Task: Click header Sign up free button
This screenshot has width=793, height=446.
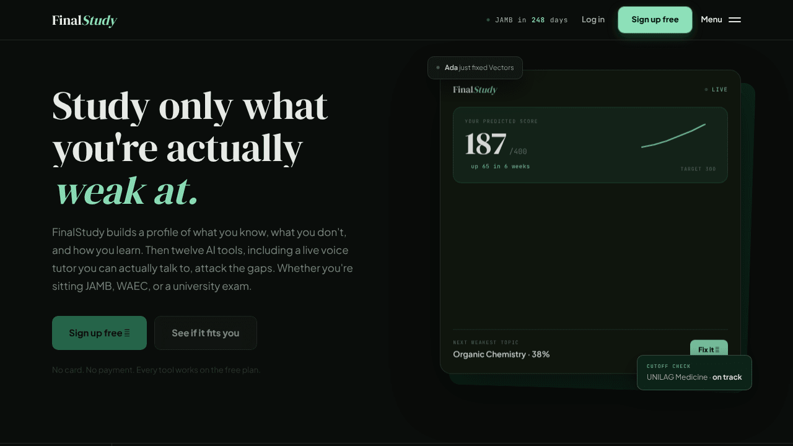Action: (x=655, y=20)
